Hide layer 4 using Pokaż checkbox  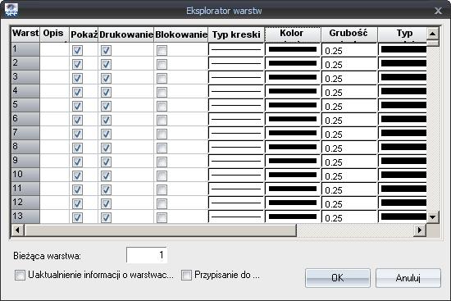(x=77, y=93)
